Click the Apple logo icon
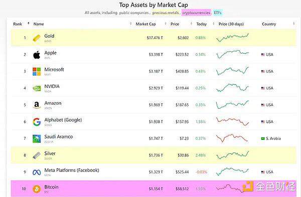301x197 pixels. 37,55
